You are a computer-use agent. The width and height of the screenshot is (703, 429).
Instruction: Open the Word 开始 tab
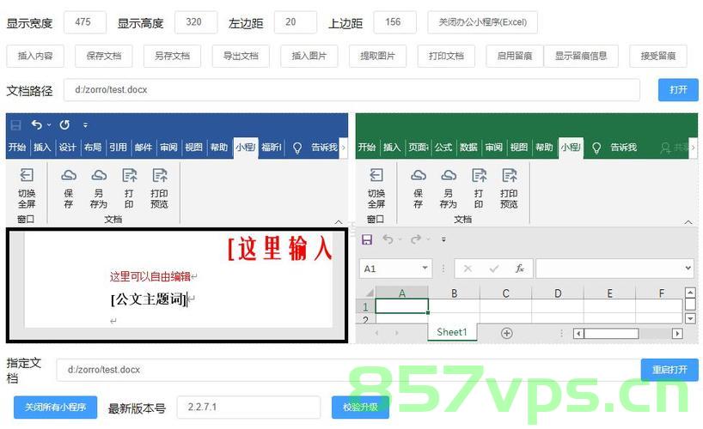17,148
